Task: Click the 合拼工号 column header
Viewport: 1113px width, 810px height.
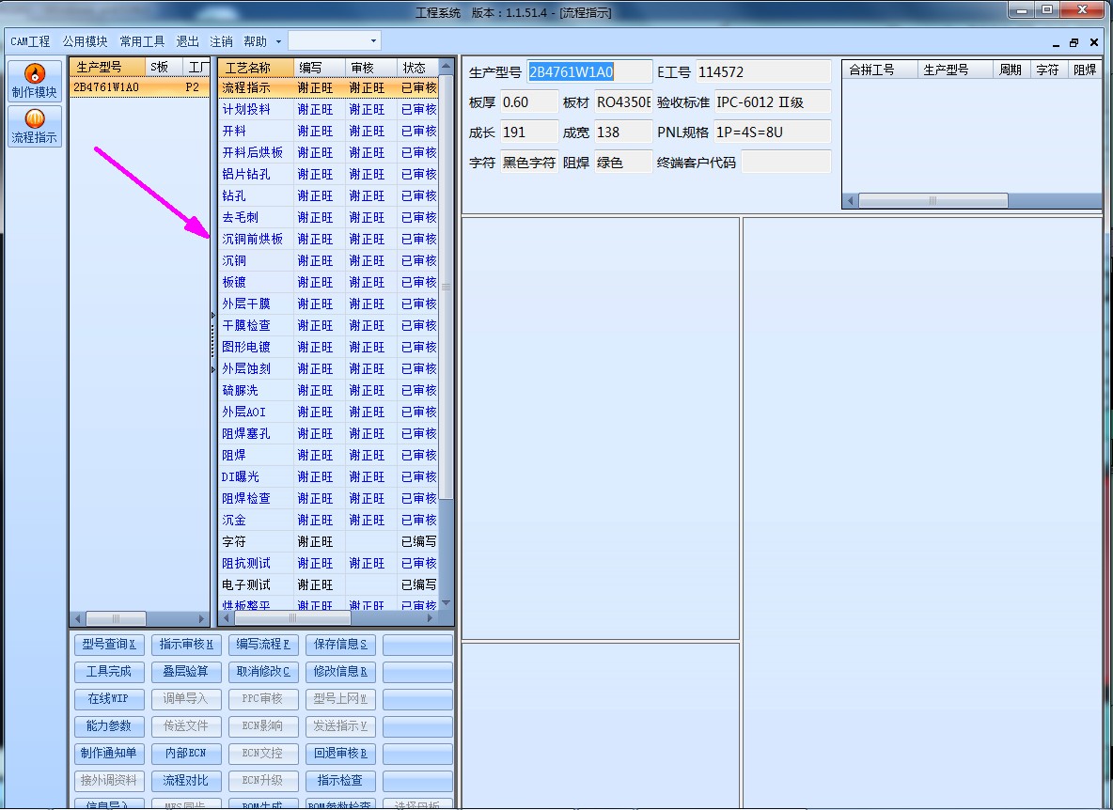Action: pyautogui.click(x=879, y=70)
